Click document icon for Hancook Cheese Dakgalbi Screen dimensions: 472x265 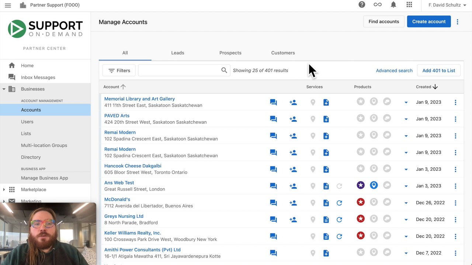click(x=326, y=169)
